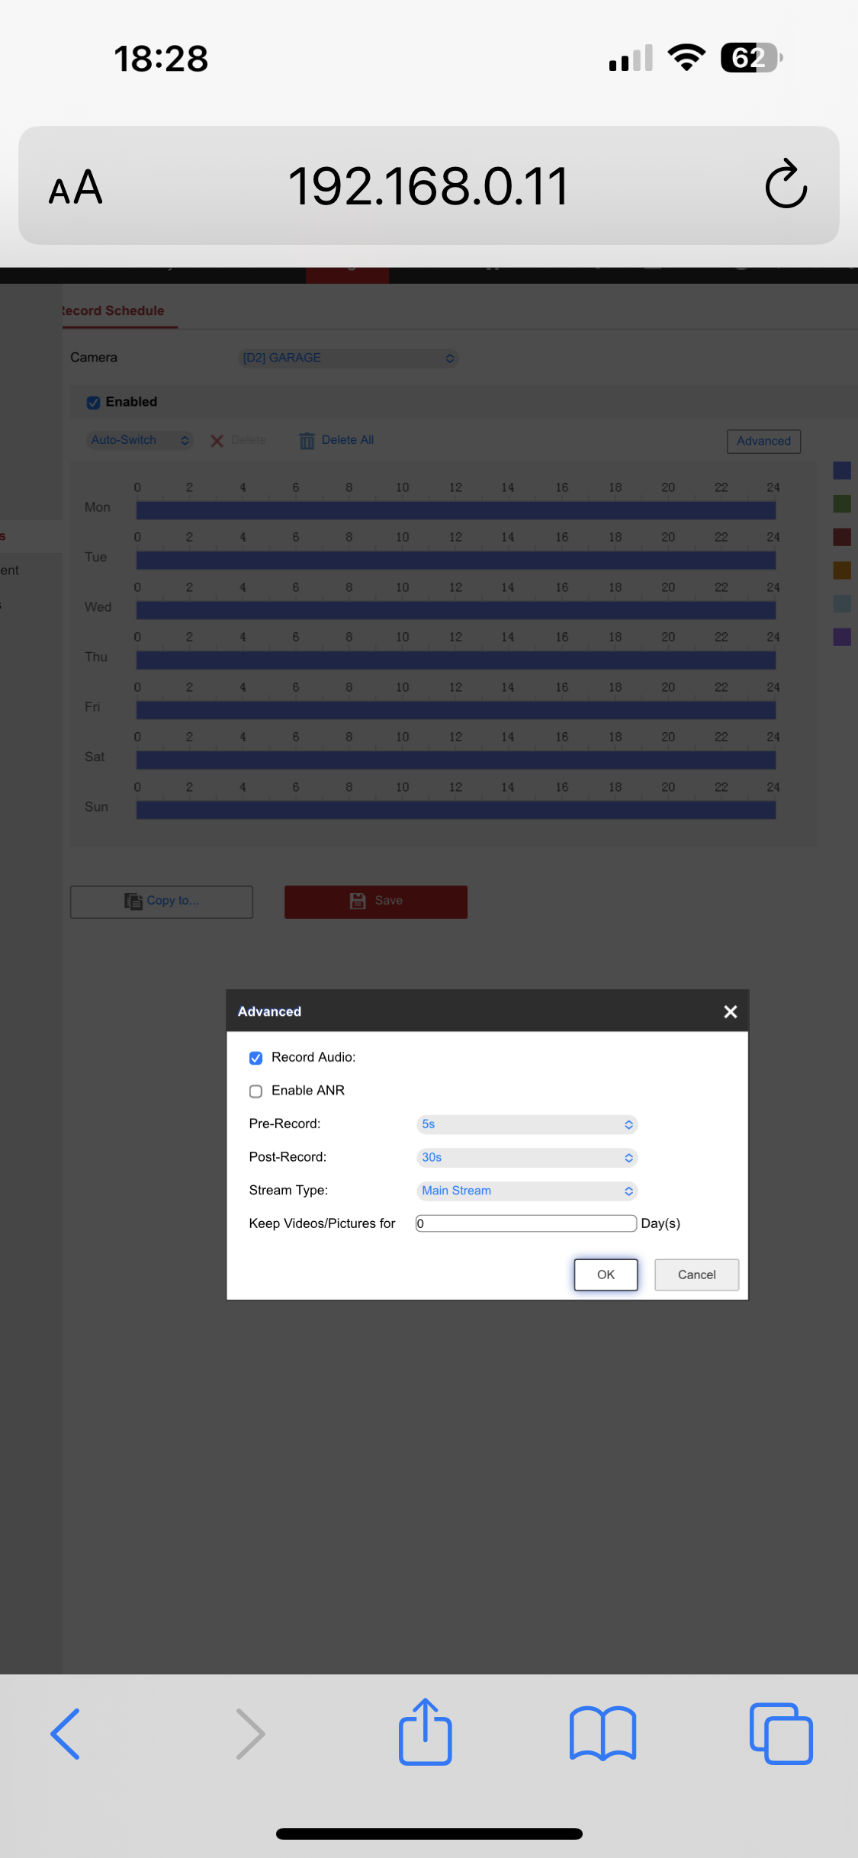Open the Pre-Record 5s dropdown
The width and height of the screenshot is (858, 1858).
coord(526,1124)
